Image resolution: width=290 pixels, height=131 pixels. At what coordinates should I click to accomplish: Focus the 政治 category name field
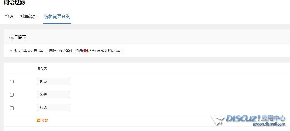(54, 81)
